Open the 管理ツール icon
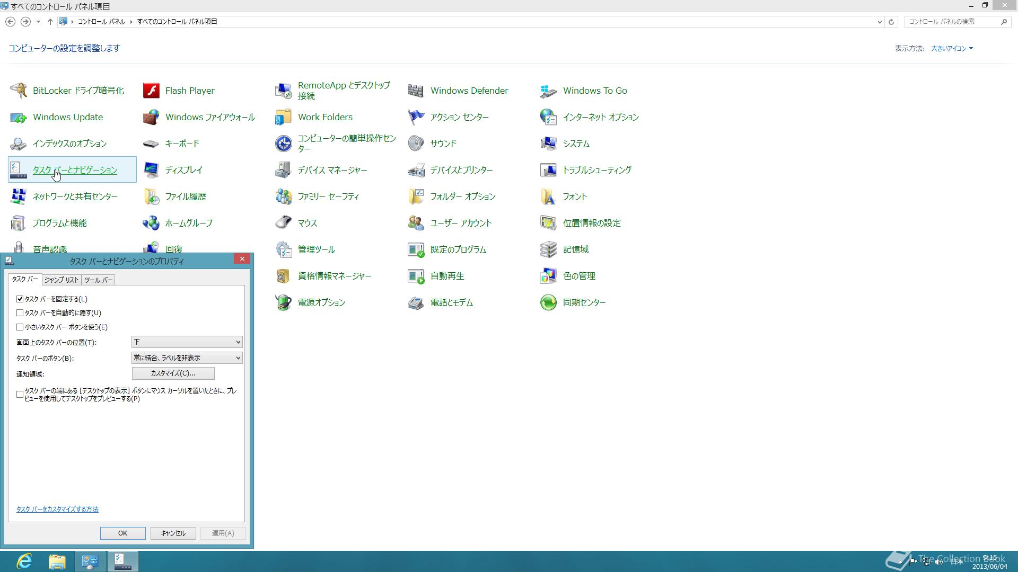 284,249
